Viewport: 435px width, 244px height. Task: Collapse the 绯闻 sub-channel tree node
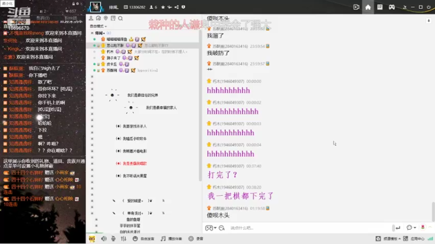coord(92,33)
